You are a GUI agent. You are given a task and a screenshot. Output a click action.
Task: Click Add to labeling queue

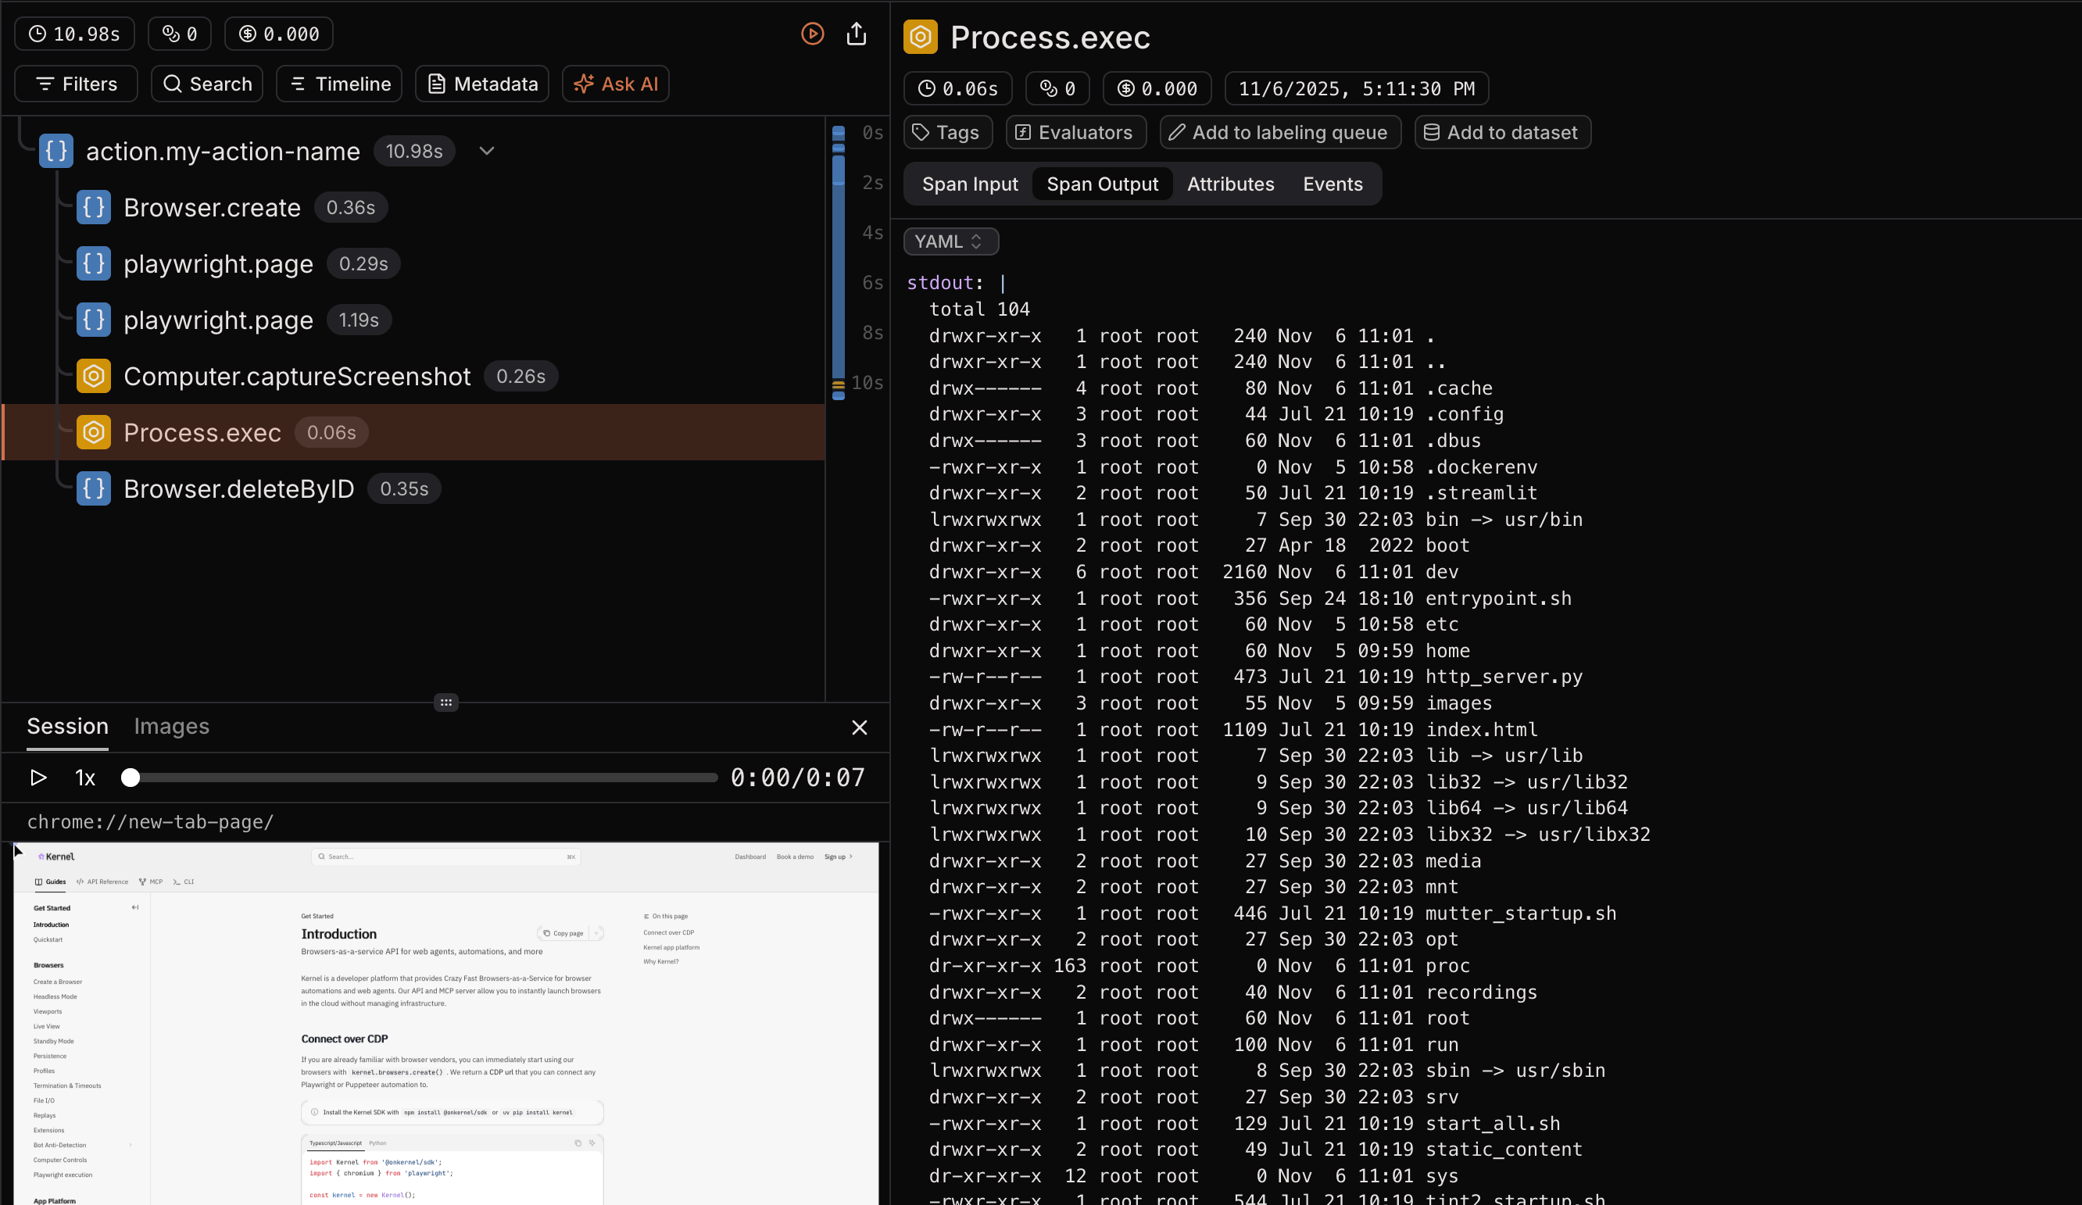click(1280, 132)
